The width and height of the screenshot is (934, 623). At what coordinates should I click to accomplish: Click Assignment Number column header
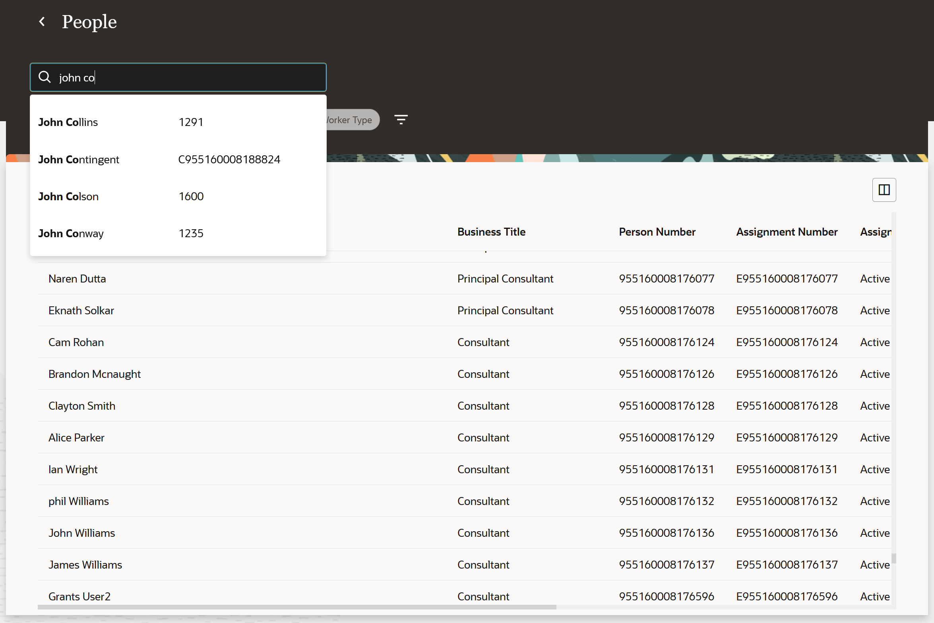tap(786, 232)
